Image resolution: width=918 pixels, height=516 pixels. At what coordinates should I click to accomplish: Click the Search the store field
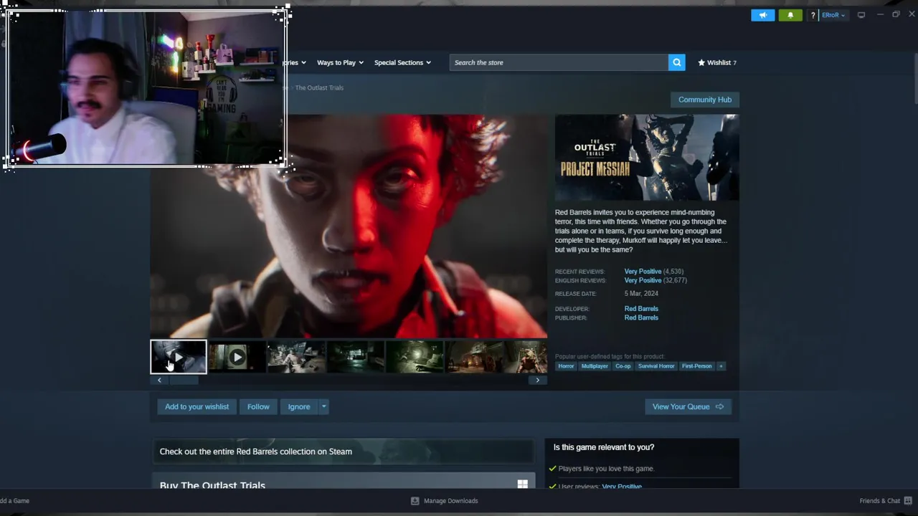coord(559,62)
